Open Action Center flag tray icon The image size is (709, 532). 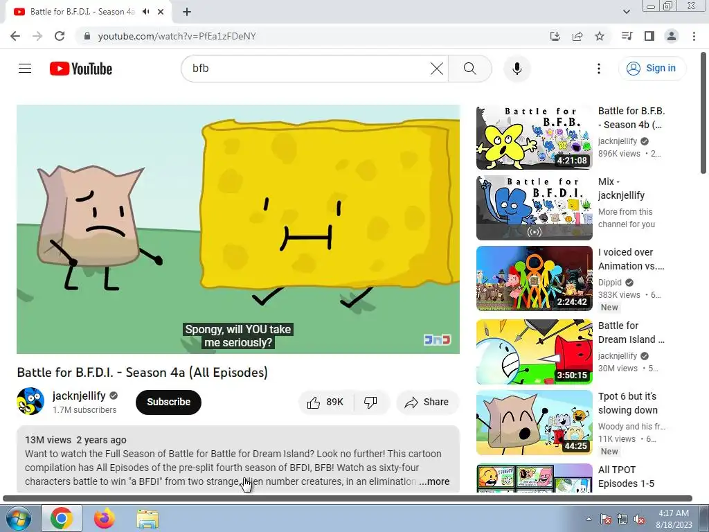pyautogui.click(x=605, y=520)
